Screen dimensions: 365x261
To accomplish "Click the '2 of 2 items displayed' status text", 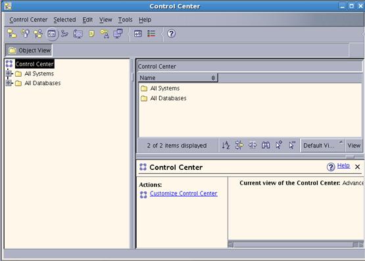I will click(x=177, y=146).
